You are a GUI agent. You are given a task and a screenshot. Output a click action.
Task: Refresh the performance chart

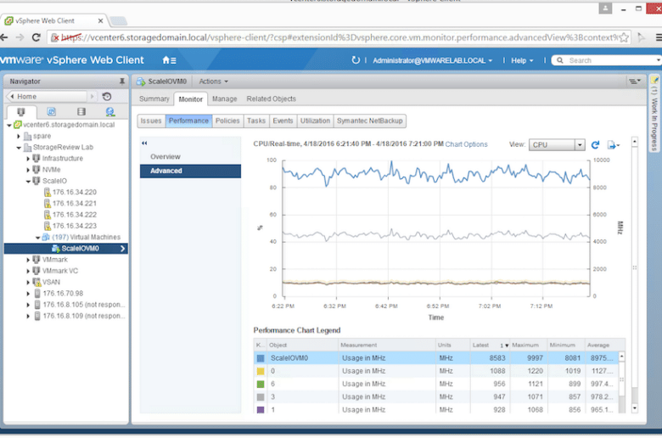click(595, 145)
